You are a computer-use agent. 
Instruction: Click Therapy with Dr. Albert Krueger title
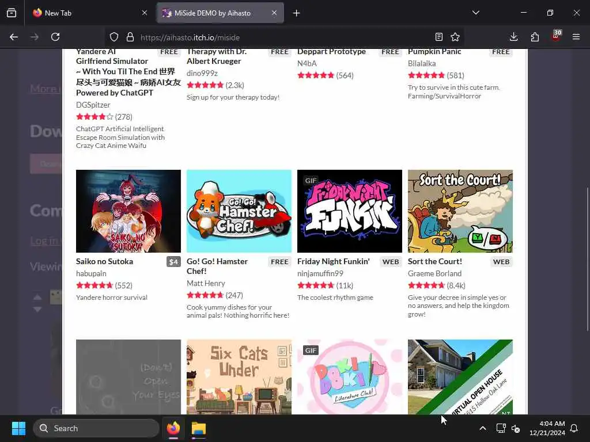click(x=217, y=56)
